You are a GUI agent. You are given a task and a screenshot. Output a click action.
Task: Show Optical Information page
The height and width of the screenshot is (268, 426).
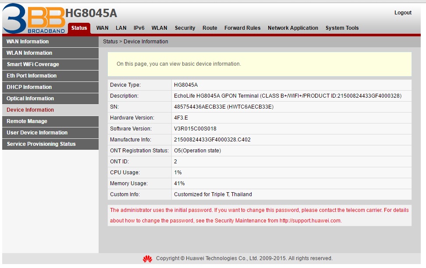point(50,99)
